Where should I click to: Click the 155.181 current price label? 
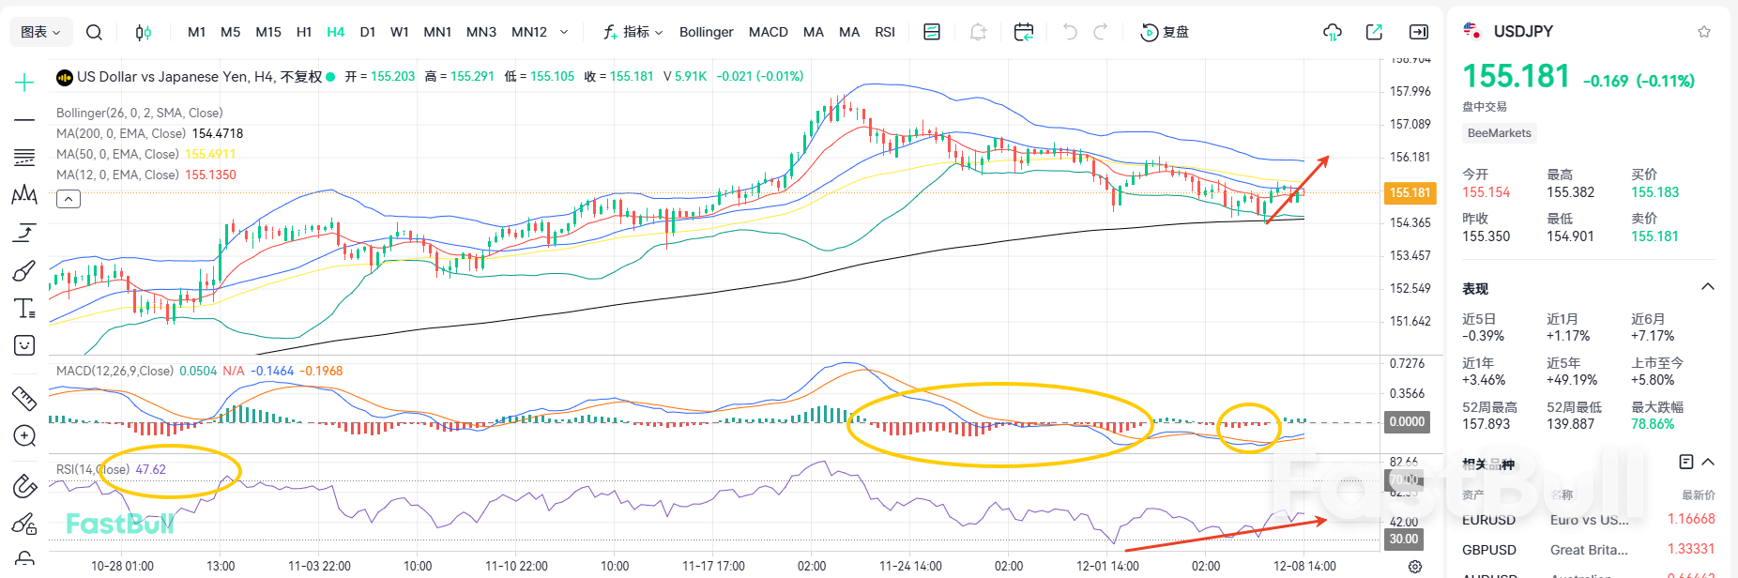click(1410, 193)
